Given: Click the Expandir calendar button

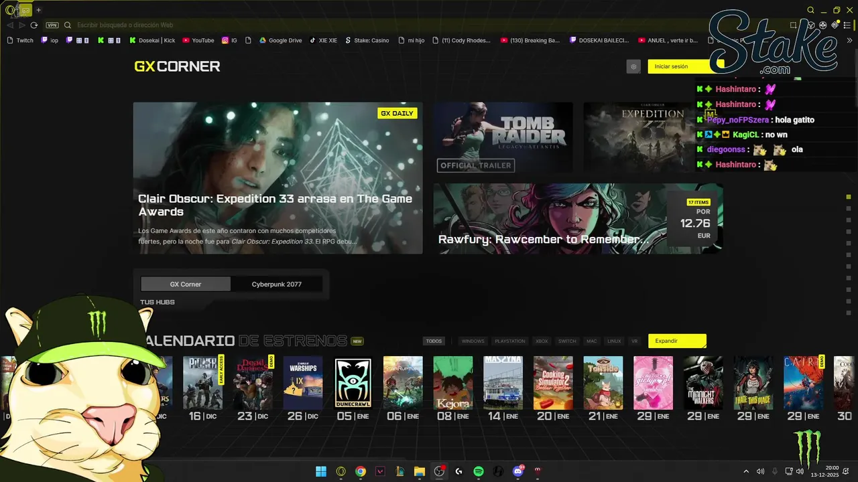Looking at the screenshot, I should click(677, 341).
